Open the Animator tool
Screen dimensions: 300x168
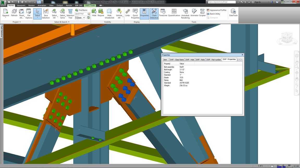coord(194,13)
